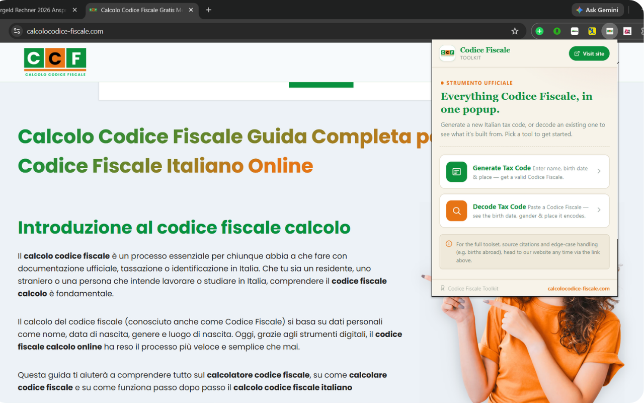
Task: View site information in the address bar
Action: click(x=17, y=31)
